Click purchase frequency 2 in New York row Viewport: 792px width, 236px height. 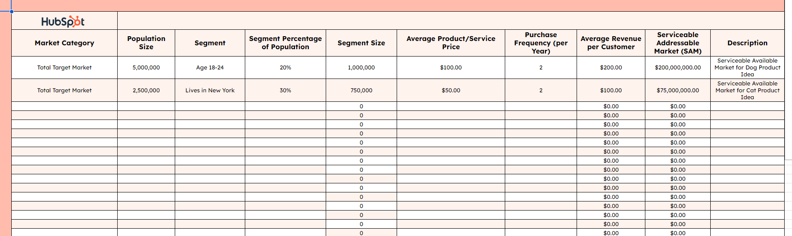pos(541,91)
